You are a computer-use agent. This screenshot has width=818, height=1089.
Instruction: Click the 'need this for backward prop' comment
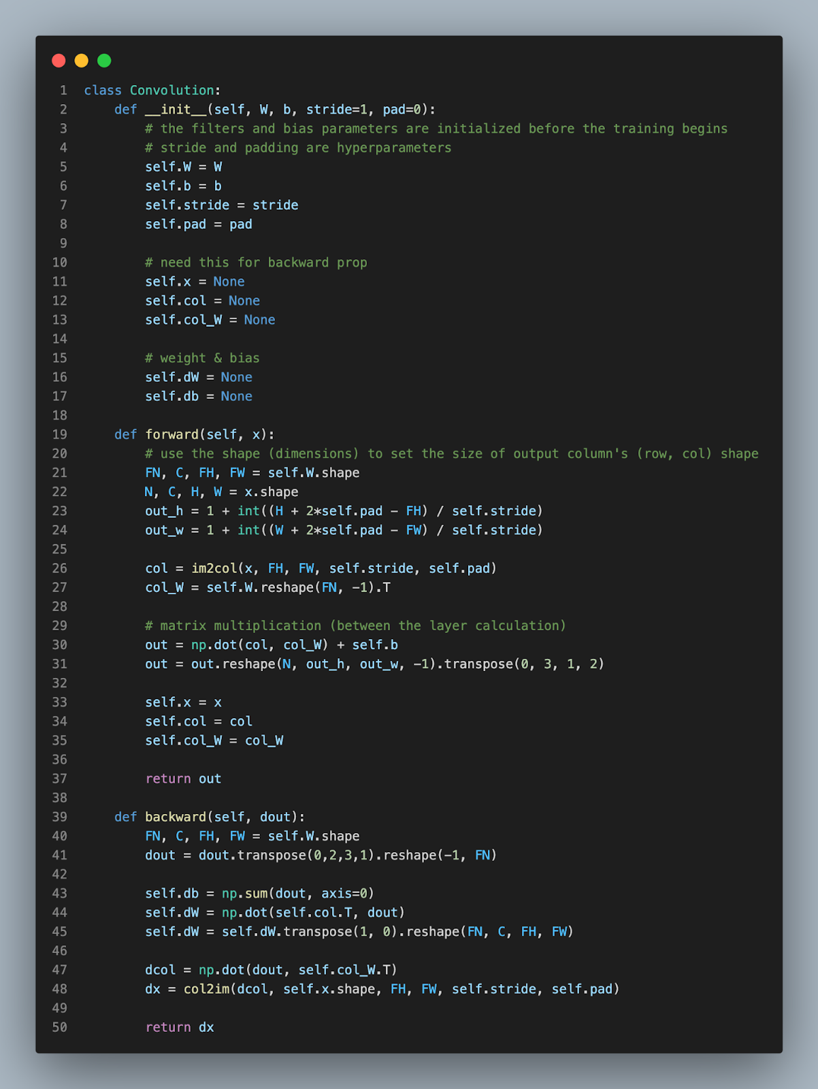[x=256, y=262]
